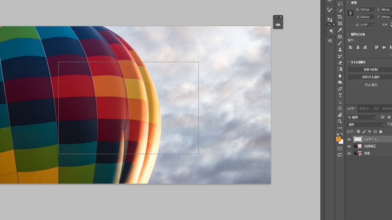This screenshot has width=392, height=220.
Task: Toggle pixel layer filter icon
Action: point(383,117)
